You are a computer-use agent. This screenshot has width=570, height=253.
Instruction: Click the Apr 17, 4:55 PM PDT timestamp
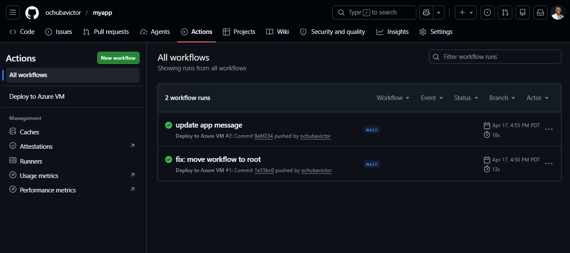tap(516, 125)
